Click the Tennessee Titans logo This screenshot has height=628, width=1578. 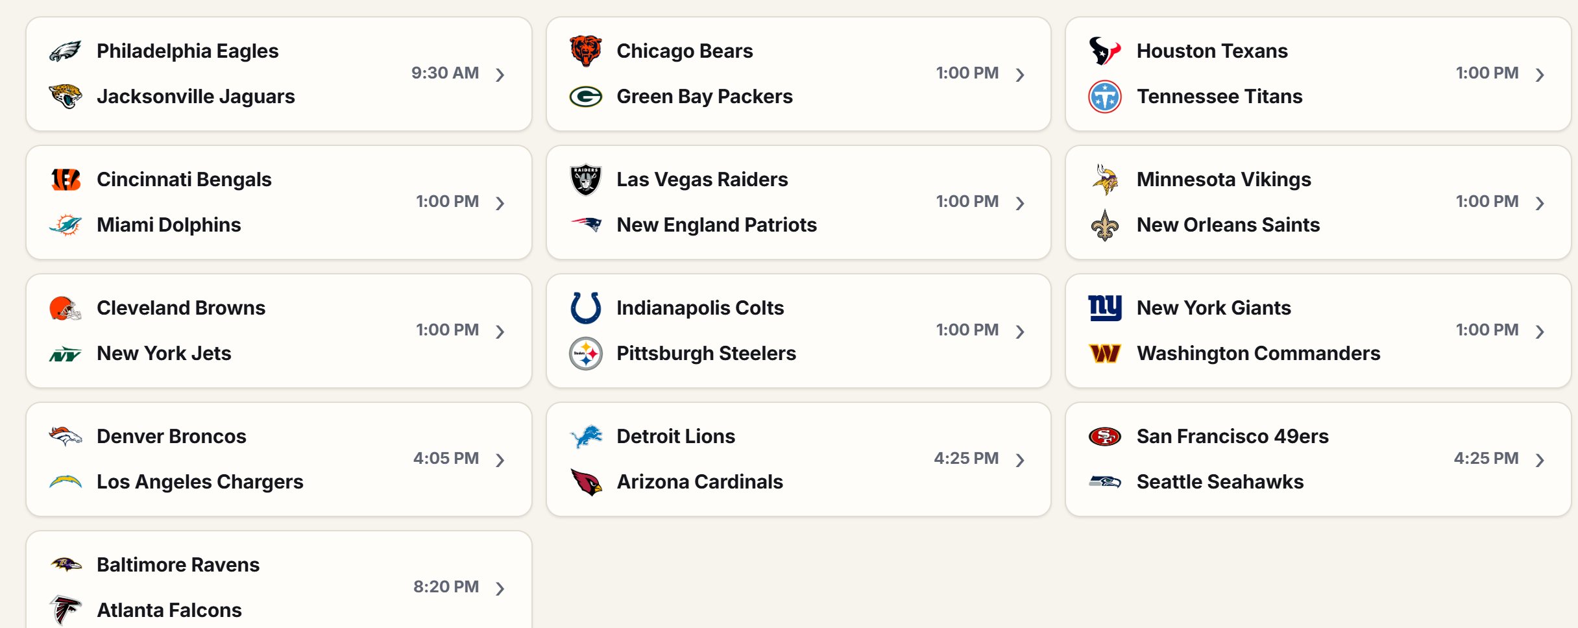click(1105, 97)
